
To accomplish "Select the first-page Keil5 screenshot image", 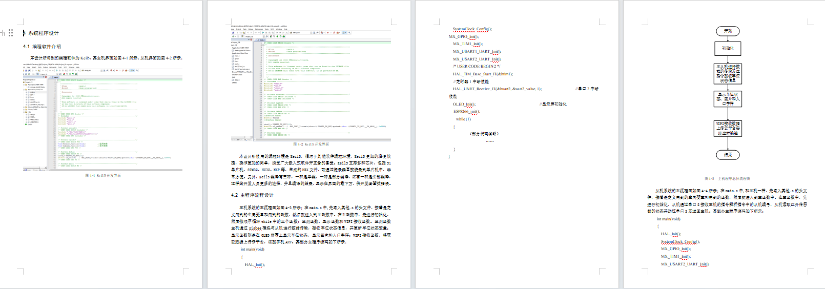I will tap(102, 118).
